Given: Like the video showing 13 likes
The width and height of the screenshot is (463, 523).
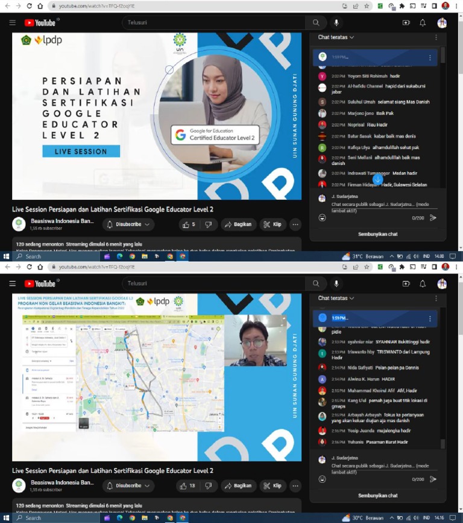Looking at the screenshot, I should [187, 486].
